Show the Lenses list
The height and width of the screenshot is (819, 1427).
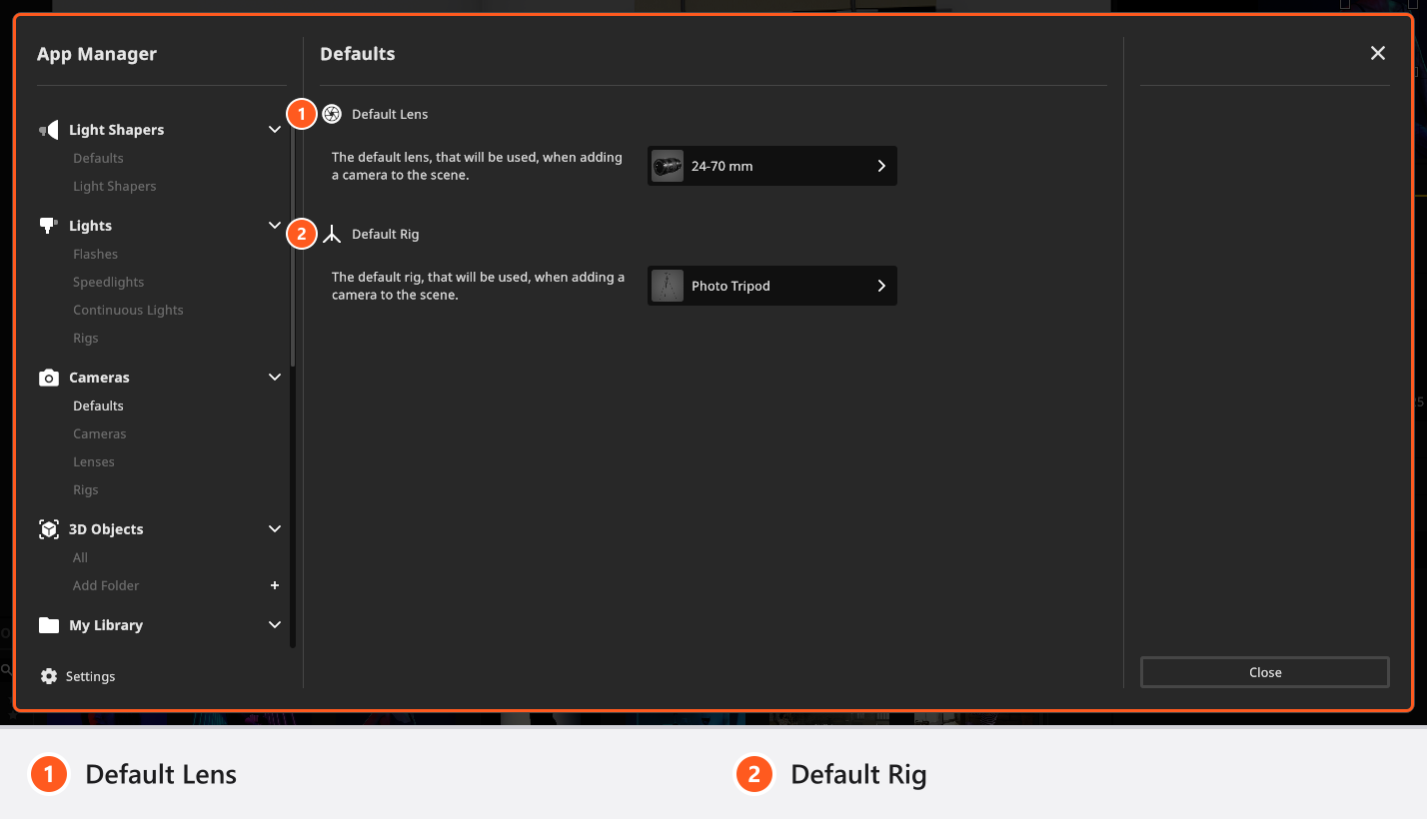[93, 461]
